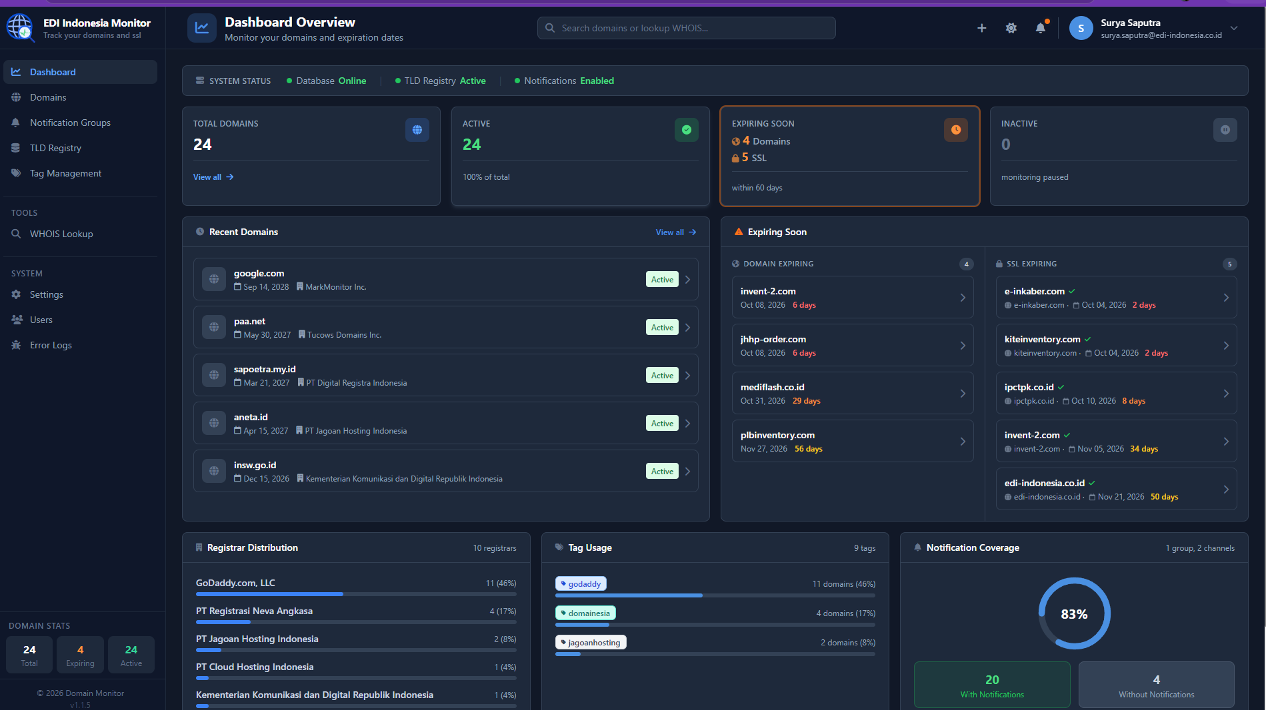Select the domainesia tag chip
This screenshot has height=710, width=1266.
tap(585, 613)
